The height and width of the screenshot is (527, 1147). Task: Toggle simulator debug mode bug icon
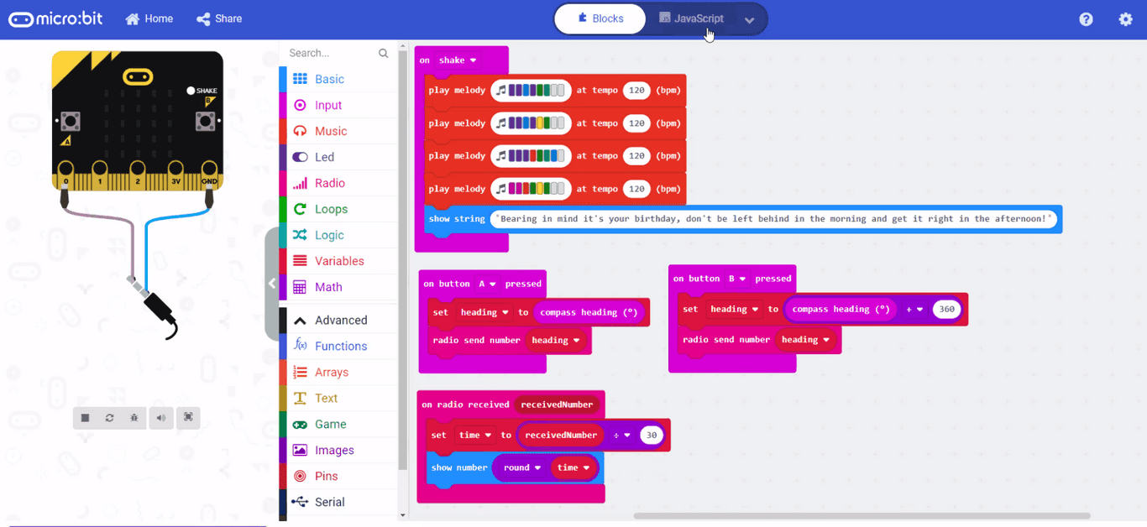pyautogui.click(x=134, y=418)
